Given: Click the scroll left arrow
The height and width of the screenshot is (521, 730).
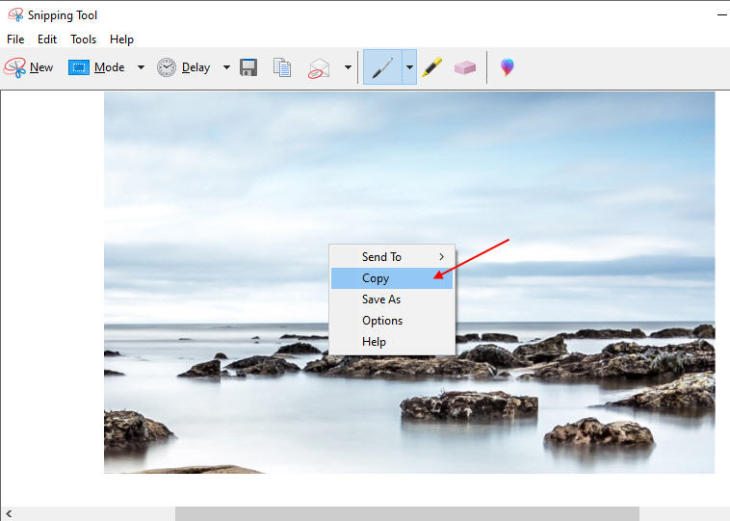Looking at the screenshot, I should [x=9, y=514].
